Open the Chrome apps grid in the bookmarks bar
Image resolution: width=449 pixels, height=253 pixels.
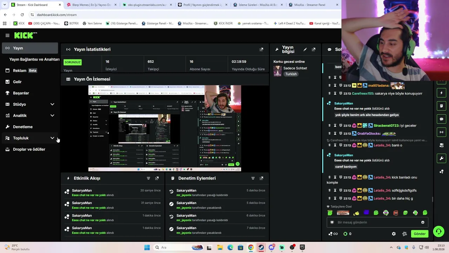point(5,24)
